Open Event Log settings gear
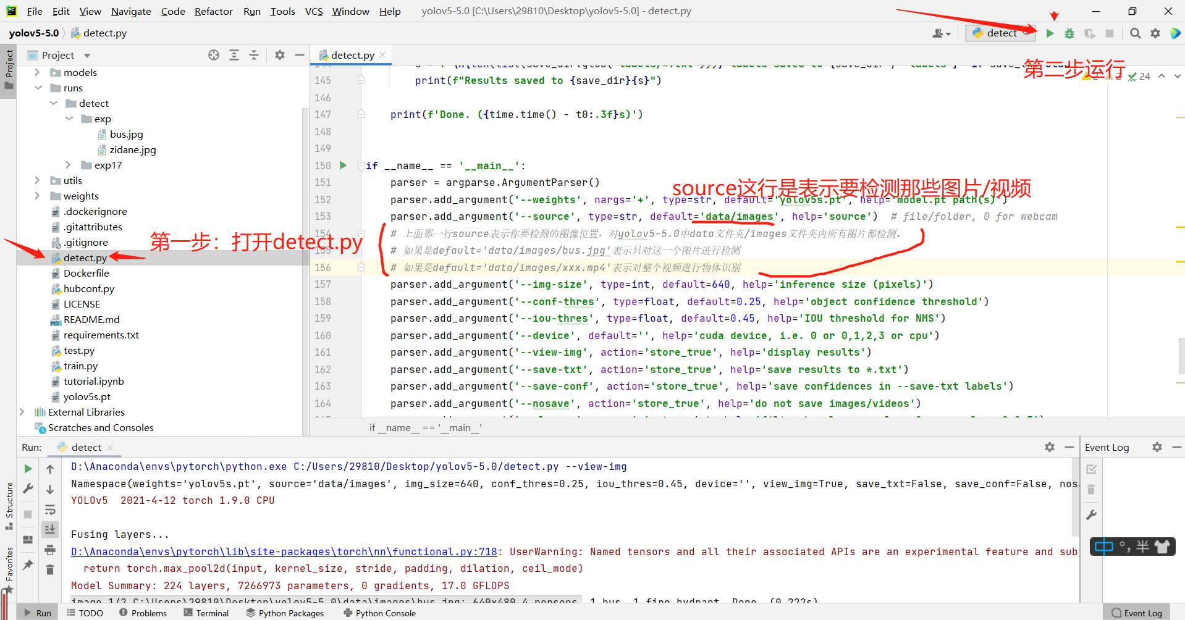The width and height of the screenshot is (1185, 620). [x=1157, y=447]
